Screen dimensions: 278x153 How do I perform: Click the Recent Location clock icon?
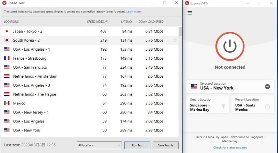point(267,107)
